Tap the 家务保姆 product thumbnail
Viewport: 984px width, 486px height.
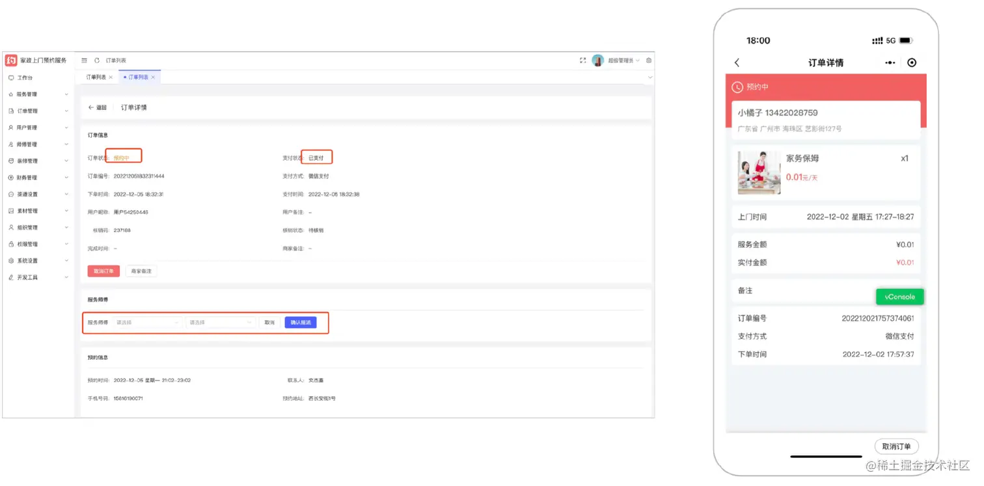[x=759, y=172]
